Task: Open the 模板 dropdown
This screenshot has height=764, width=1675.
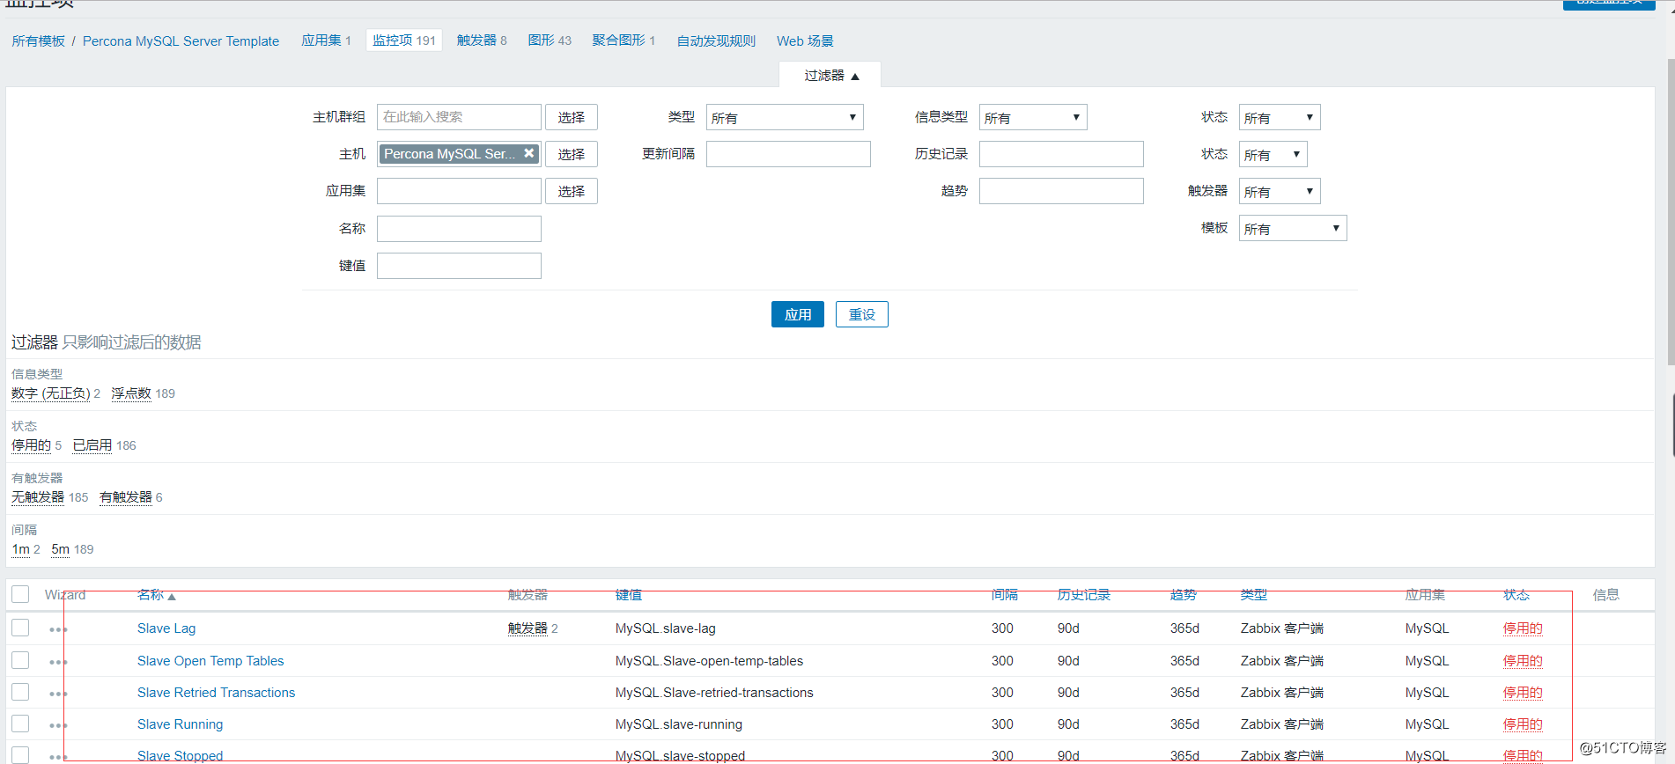Action: pyautogui.click(x=1293, y=228)
